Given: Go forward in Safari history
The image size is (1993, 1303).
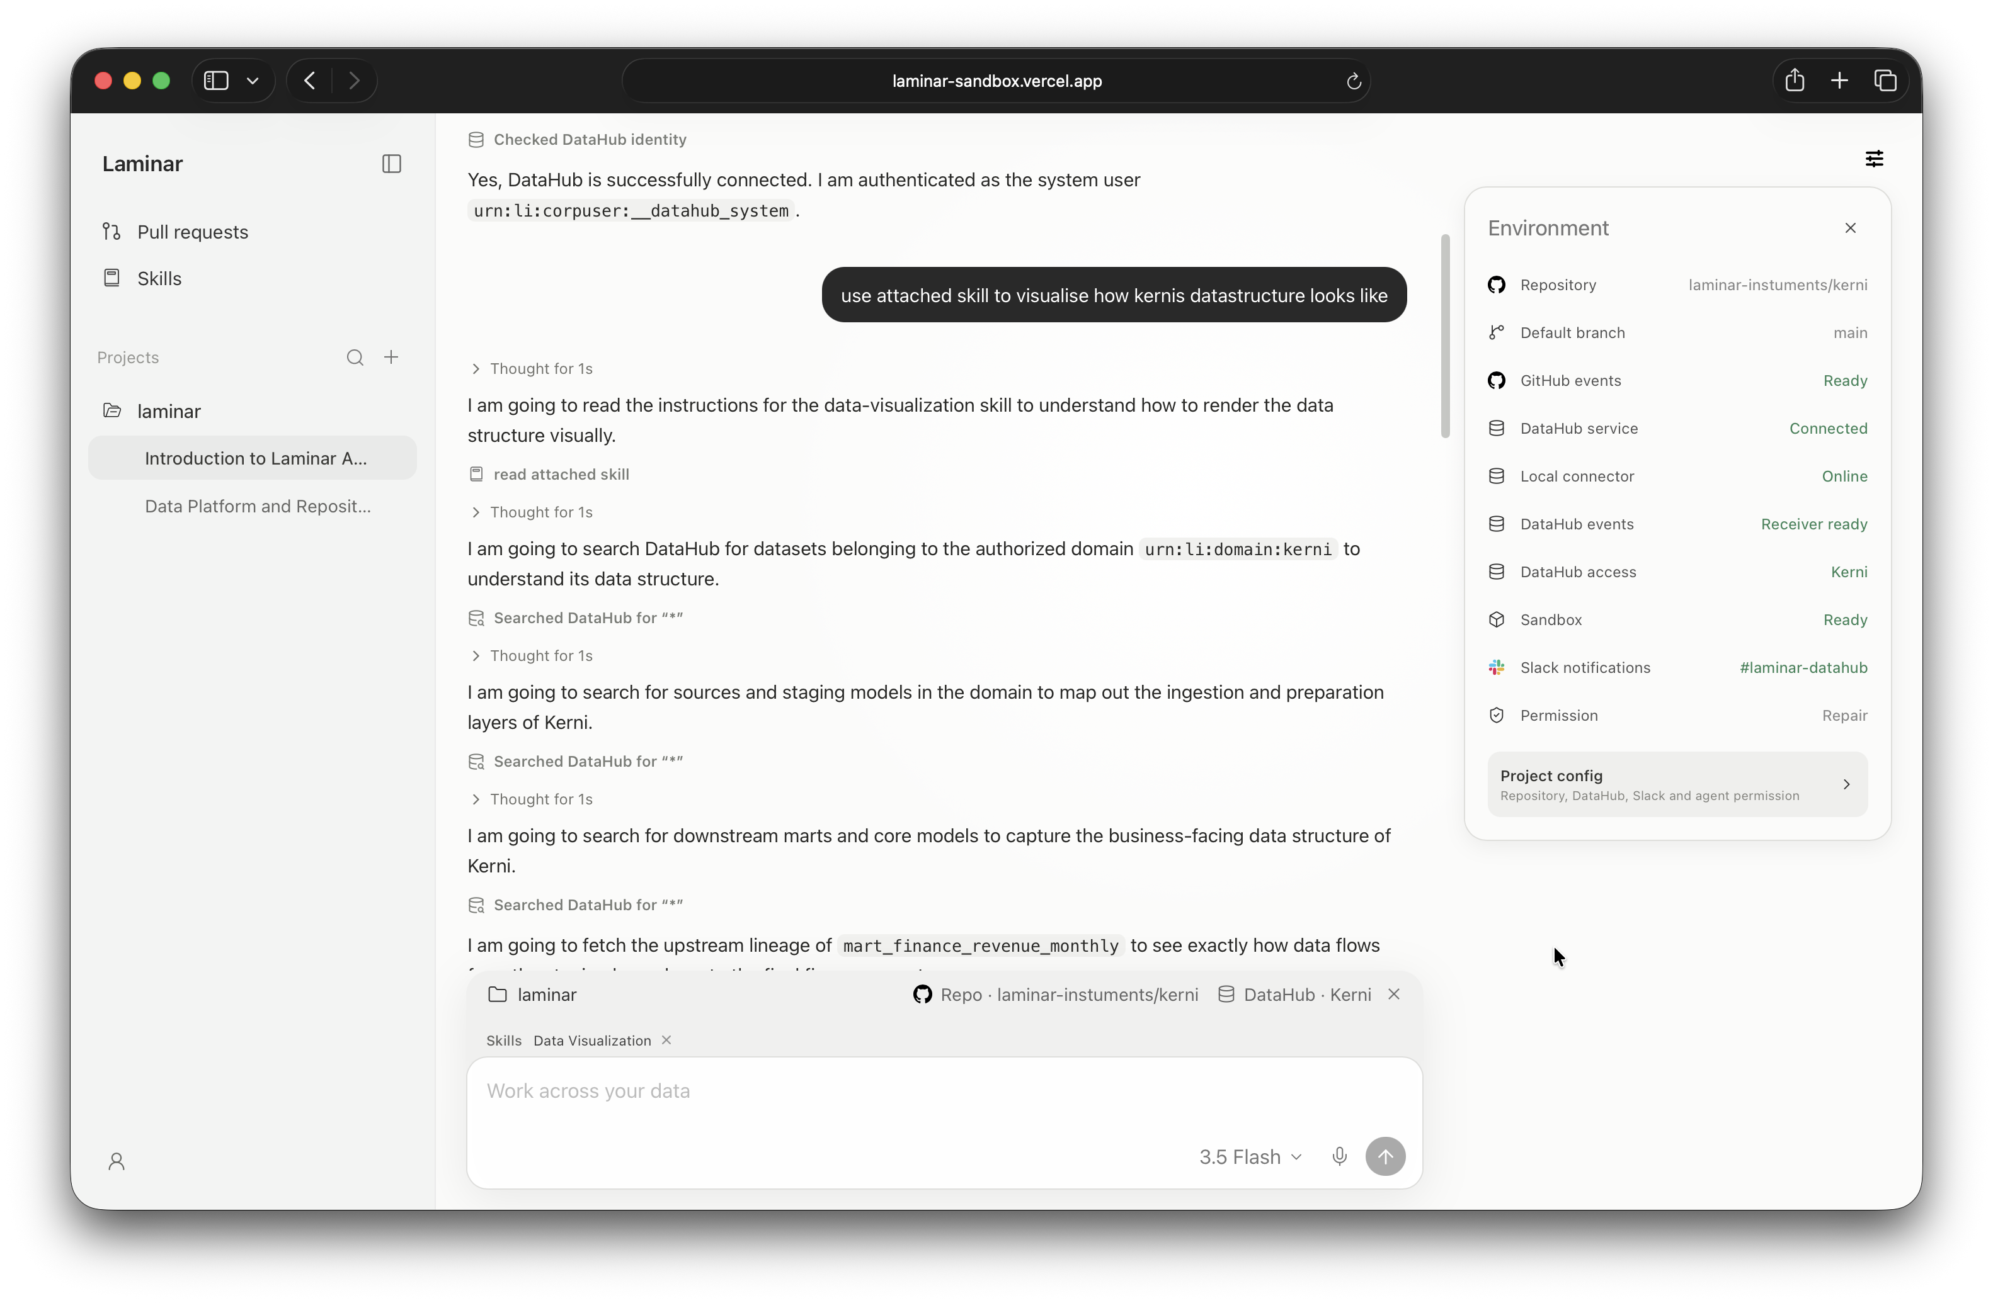Looking at the screenshot, I should [x=354, y=81].
